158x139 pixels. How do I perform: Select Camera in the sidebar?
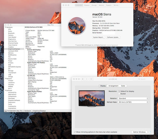[x=11, y=35]
